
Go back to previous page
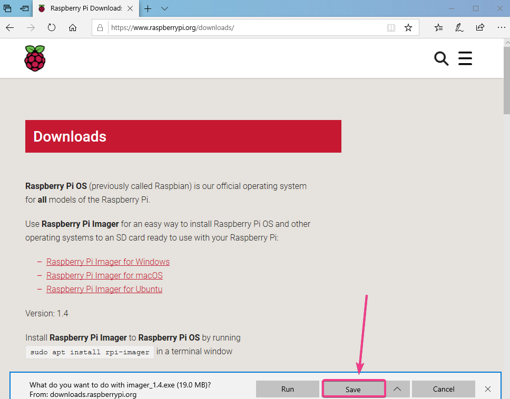[10, 27]
